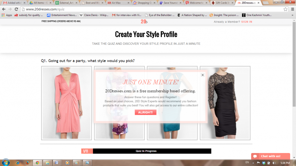296x166 pixels.
Task: Bookmark page using the star icon
Action: pyautogui.click(x=285, y=9)
